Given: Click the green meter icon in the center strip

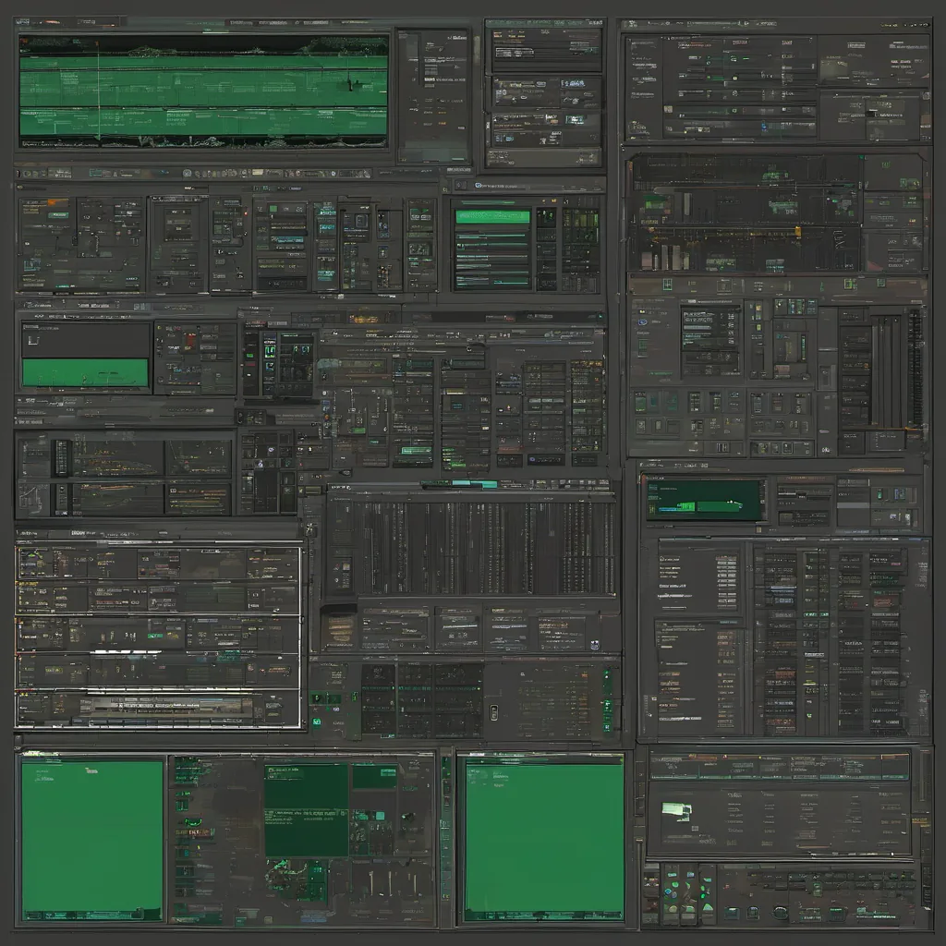Looking at the screenshot, I should pos(268,349).
